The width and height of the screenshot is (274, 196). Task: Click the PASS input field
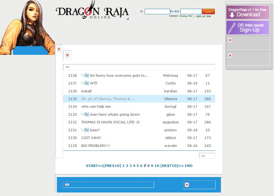(x=191, y=12)
